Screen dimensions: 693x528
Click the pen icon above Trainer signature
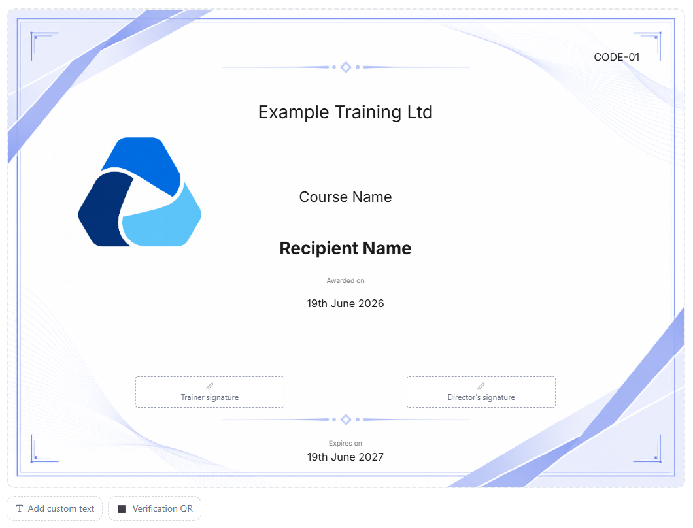pyautogui.click(x=210, y=386)
